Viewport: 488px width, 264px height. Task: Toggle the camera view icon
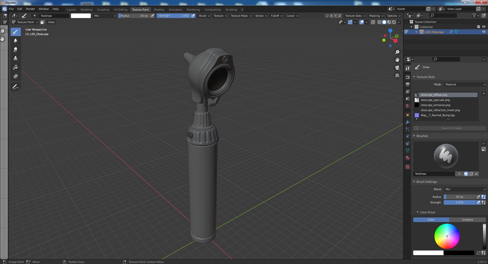coord(397,68)
